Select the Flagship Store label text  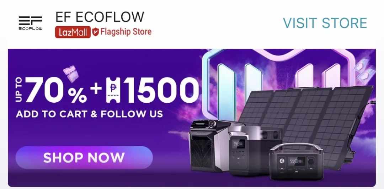click(x=126, y=32)
